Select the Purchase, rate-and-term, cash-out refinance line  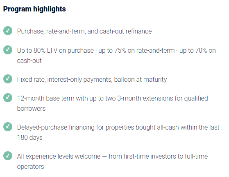pyautogui.click(x=84, y=31)
